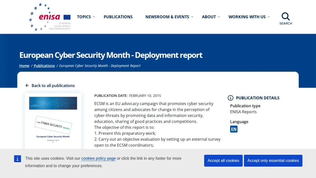316x178 pixels.
Task: Click the Language label
Action: pyautogui.click(x=239, y=122)
